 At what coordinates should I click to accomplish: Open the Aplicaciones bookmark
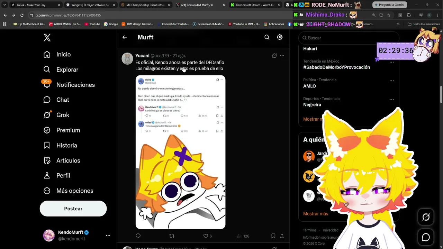point(274,24)
